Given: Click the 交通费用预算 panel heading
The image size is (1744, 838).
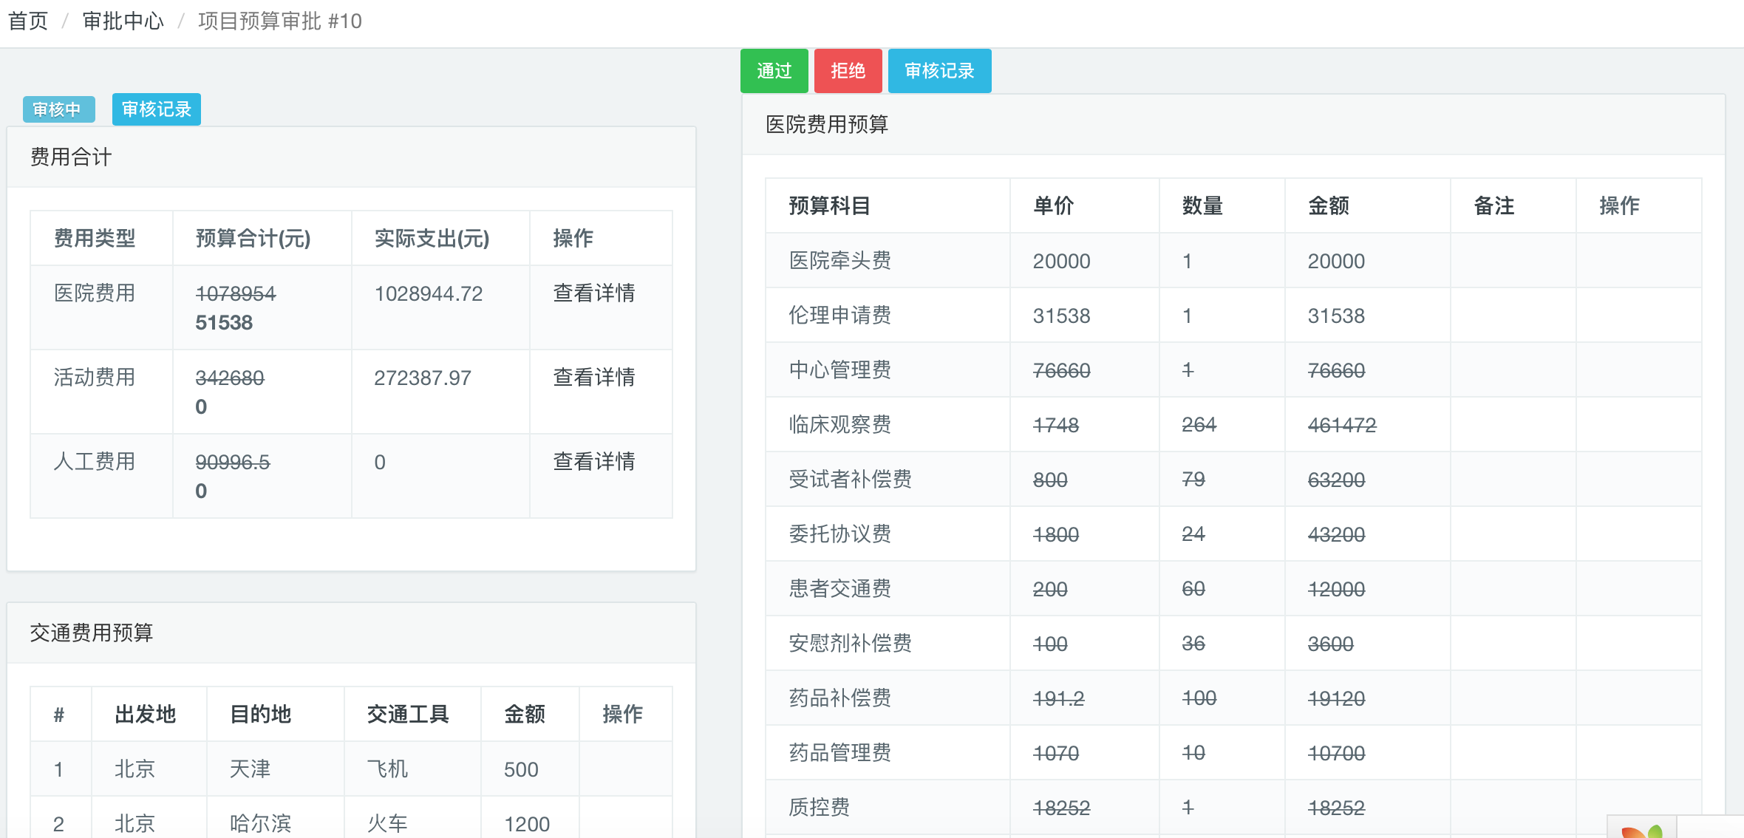Looking at the screenshot, I should 92,633.
